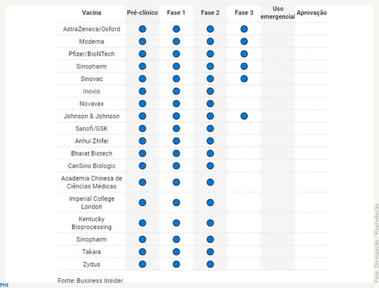Click Johnson & Johnson Fase 3 dot
This screenshot has width=379, height=288.
point(244,116)
